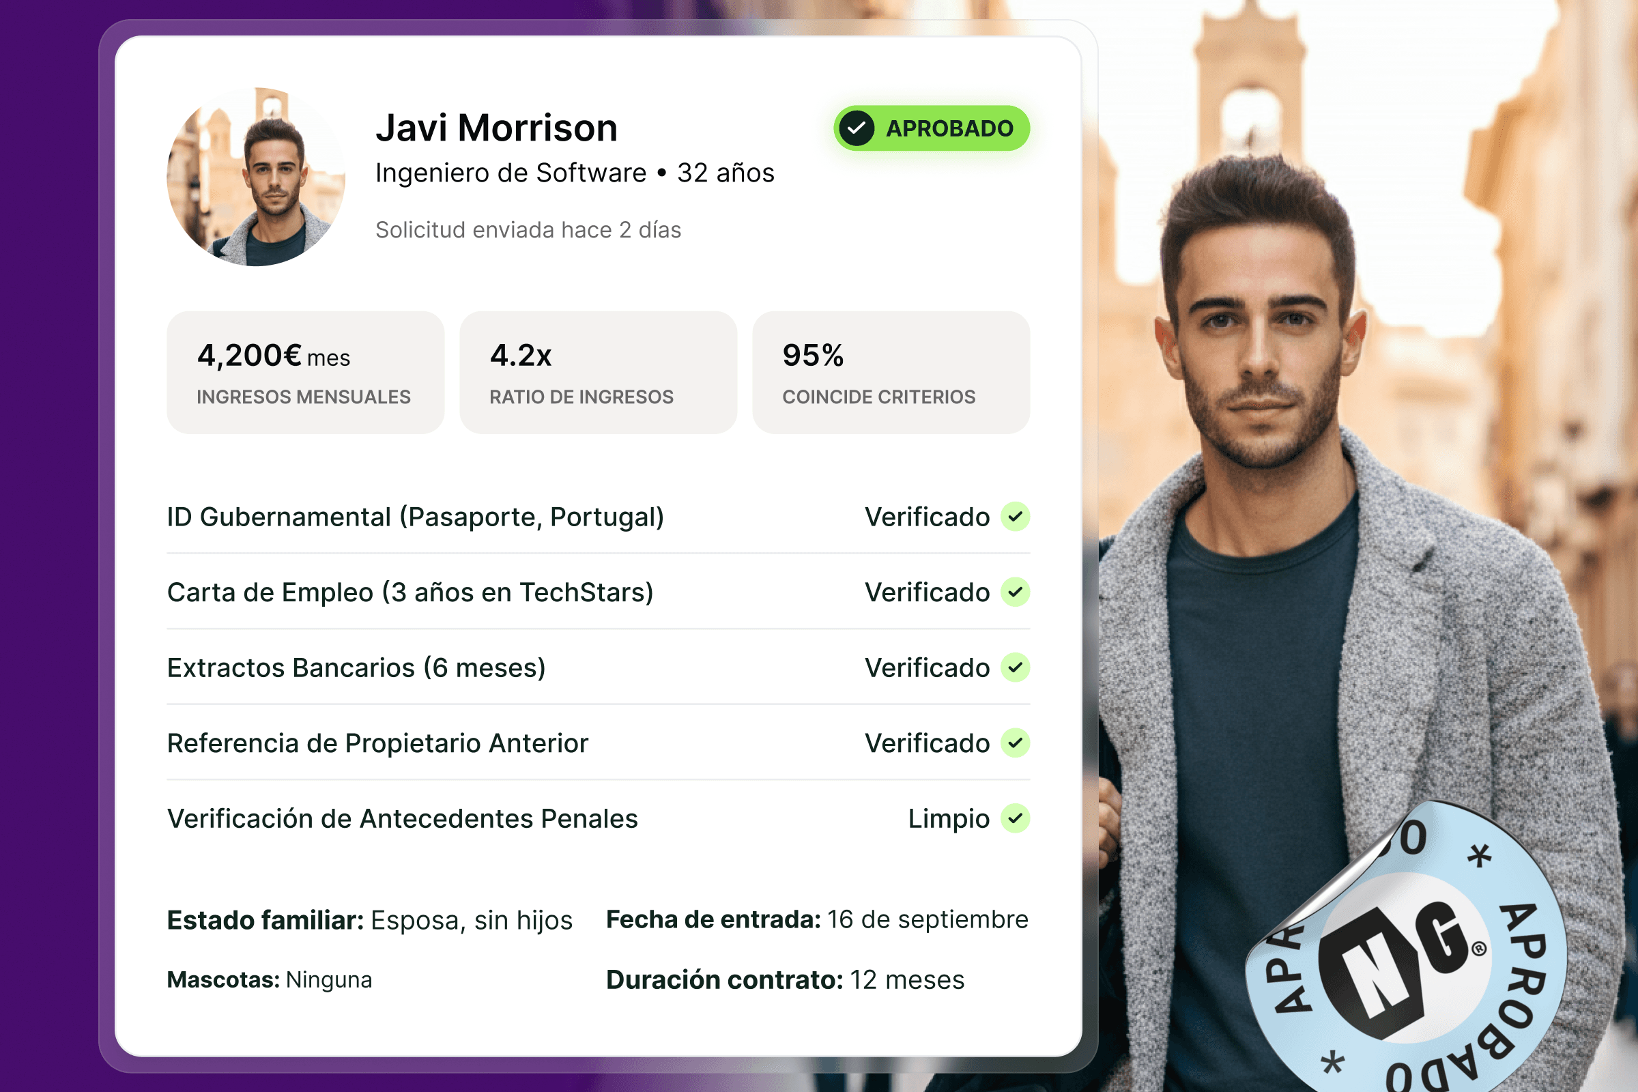Click the check icon for Extractos Bancarios
This screenshot has height=1092, width=1638.
coord(1015,667)
